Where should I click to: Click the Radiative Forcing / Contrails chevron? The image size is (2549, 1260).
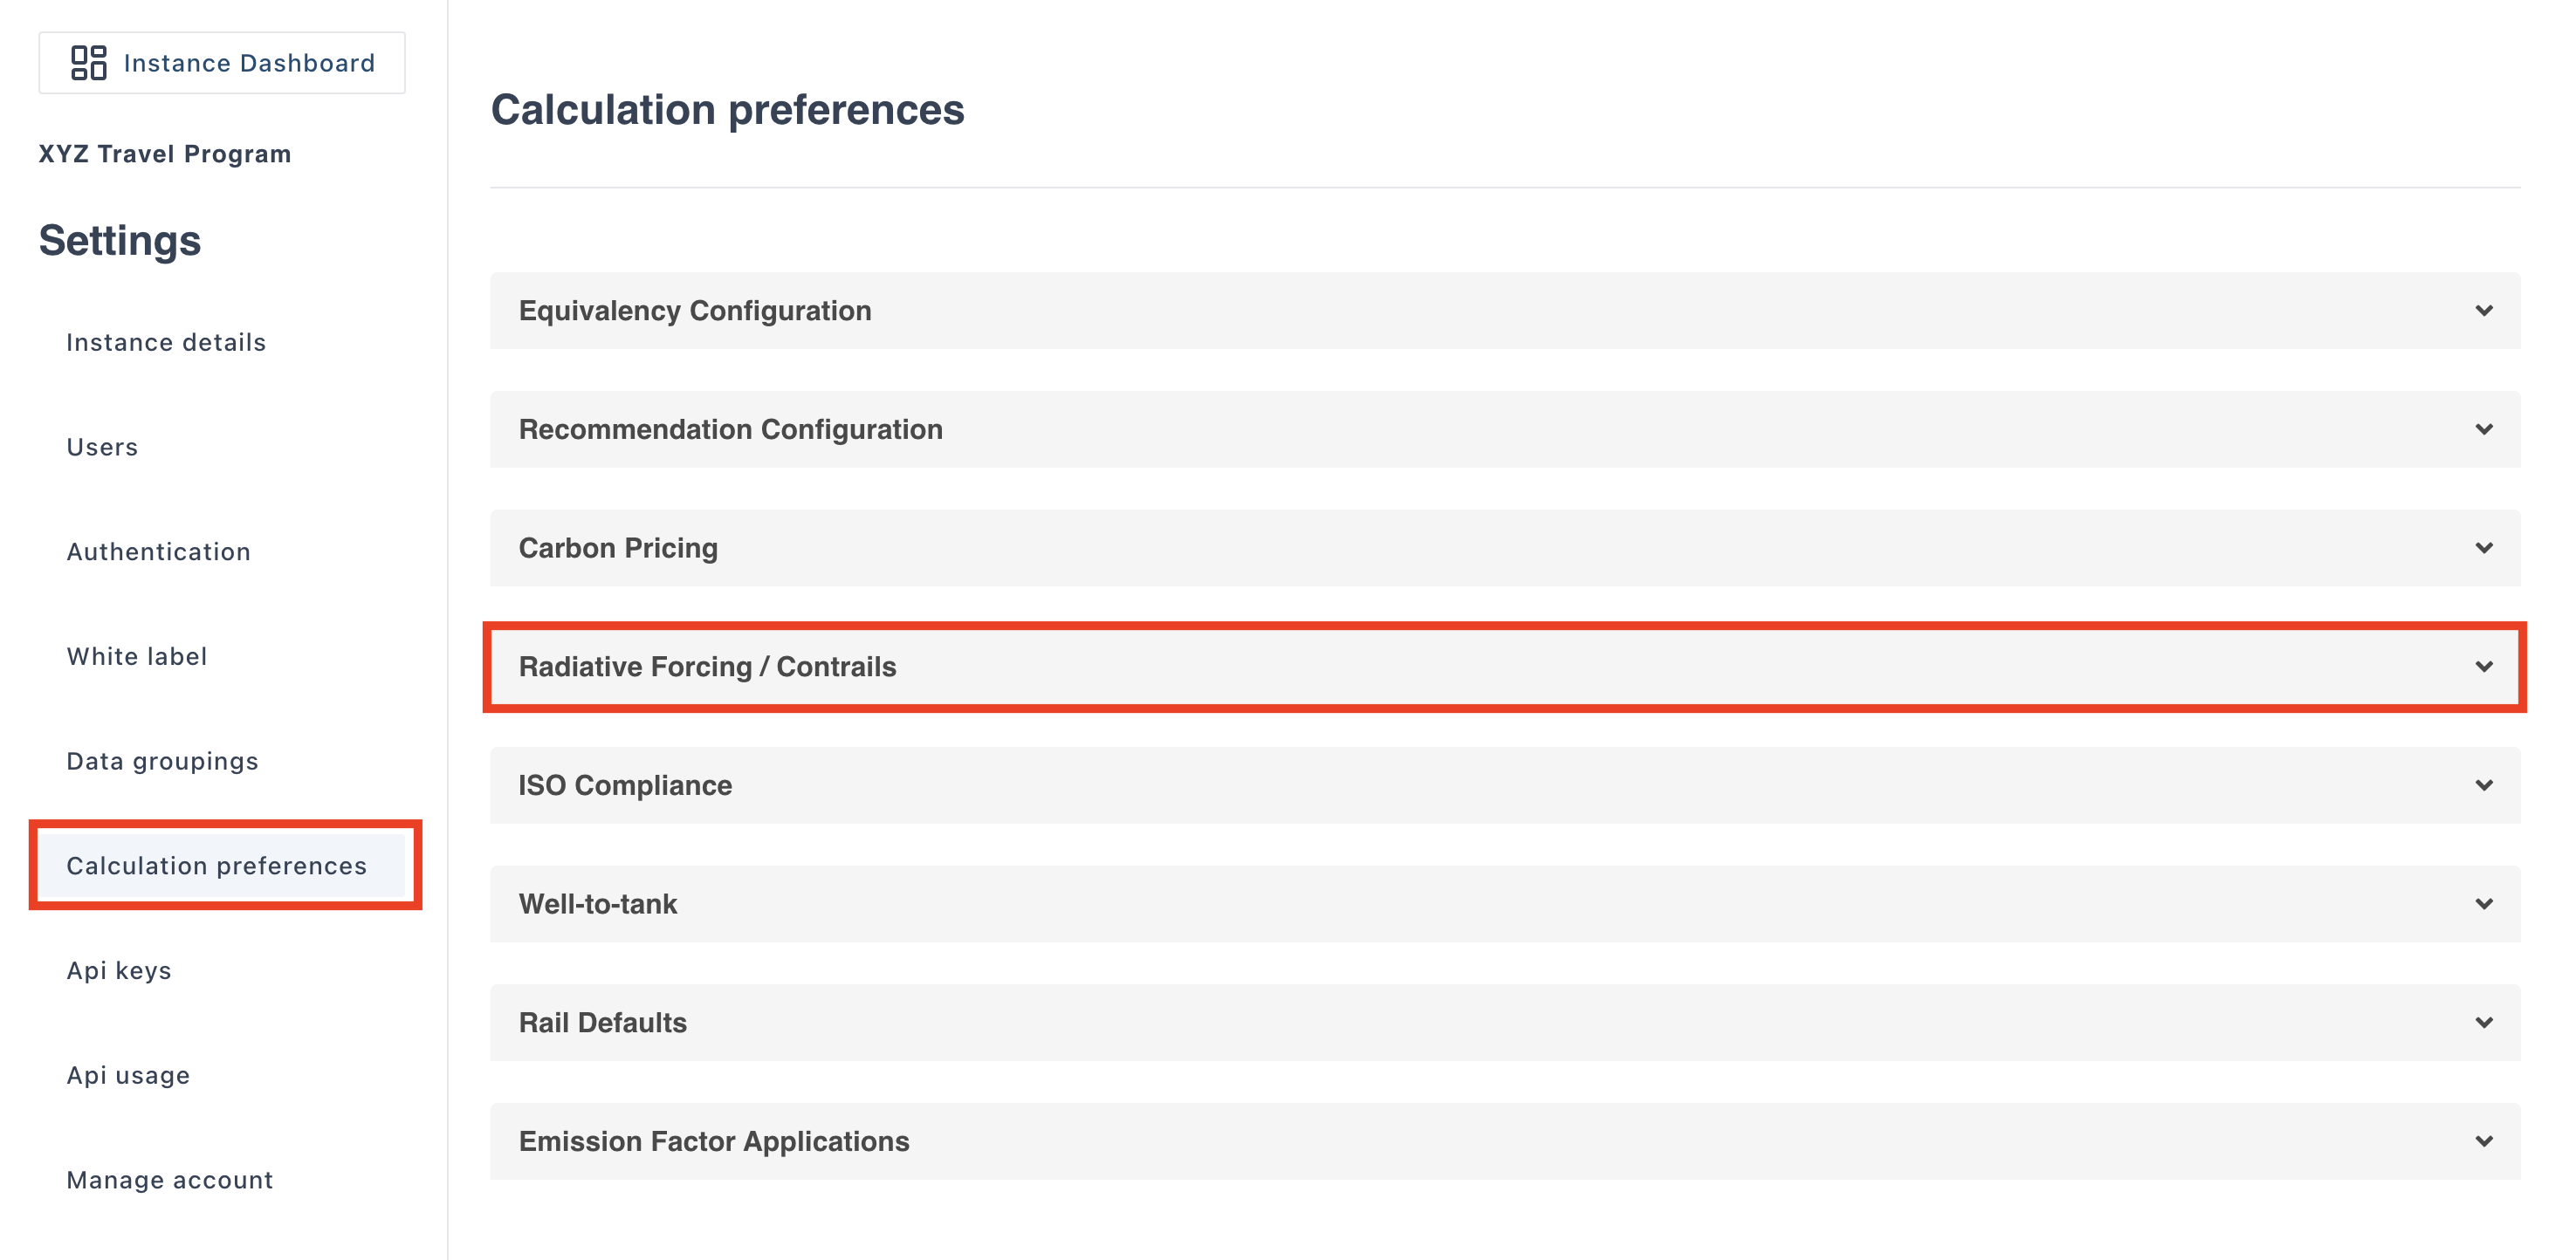(2483, 667)
